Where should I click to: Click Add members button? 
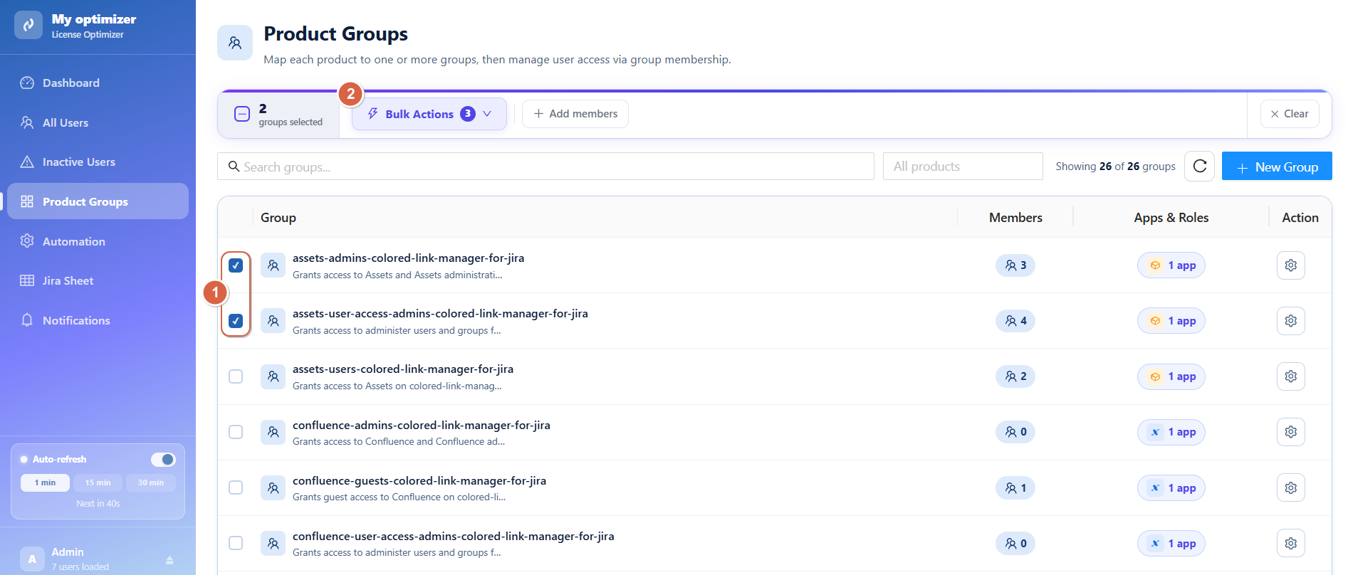pos(575,114)
